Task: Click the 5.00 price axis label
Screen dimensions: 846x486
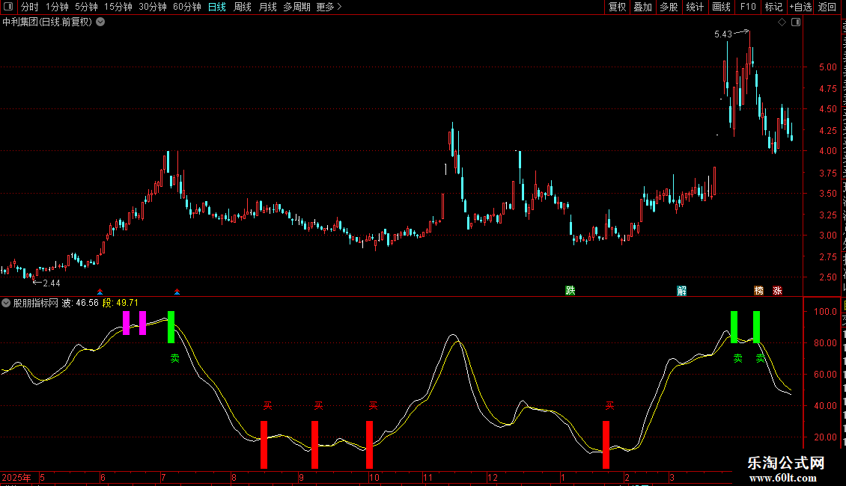Action: point(827,67)
